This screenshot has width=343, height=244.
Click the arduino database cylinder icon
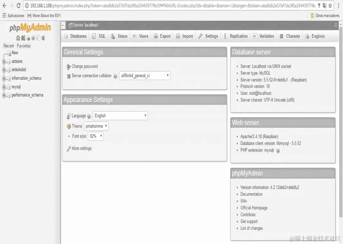coord(9,62)
